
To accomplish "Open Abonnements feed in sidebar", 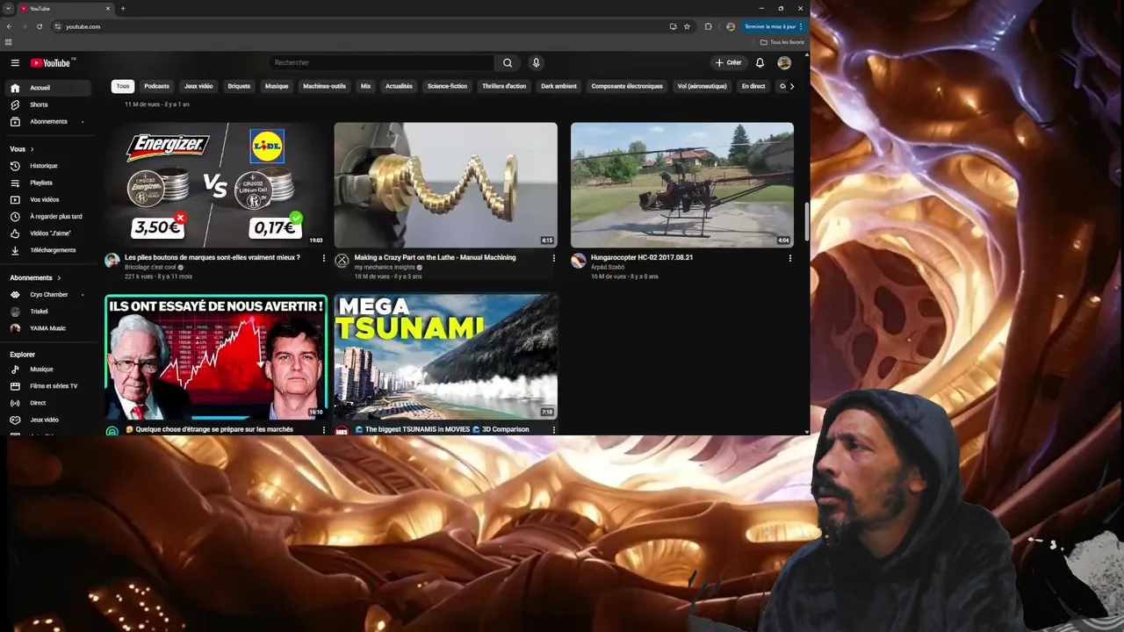I will tap(49, 121).
